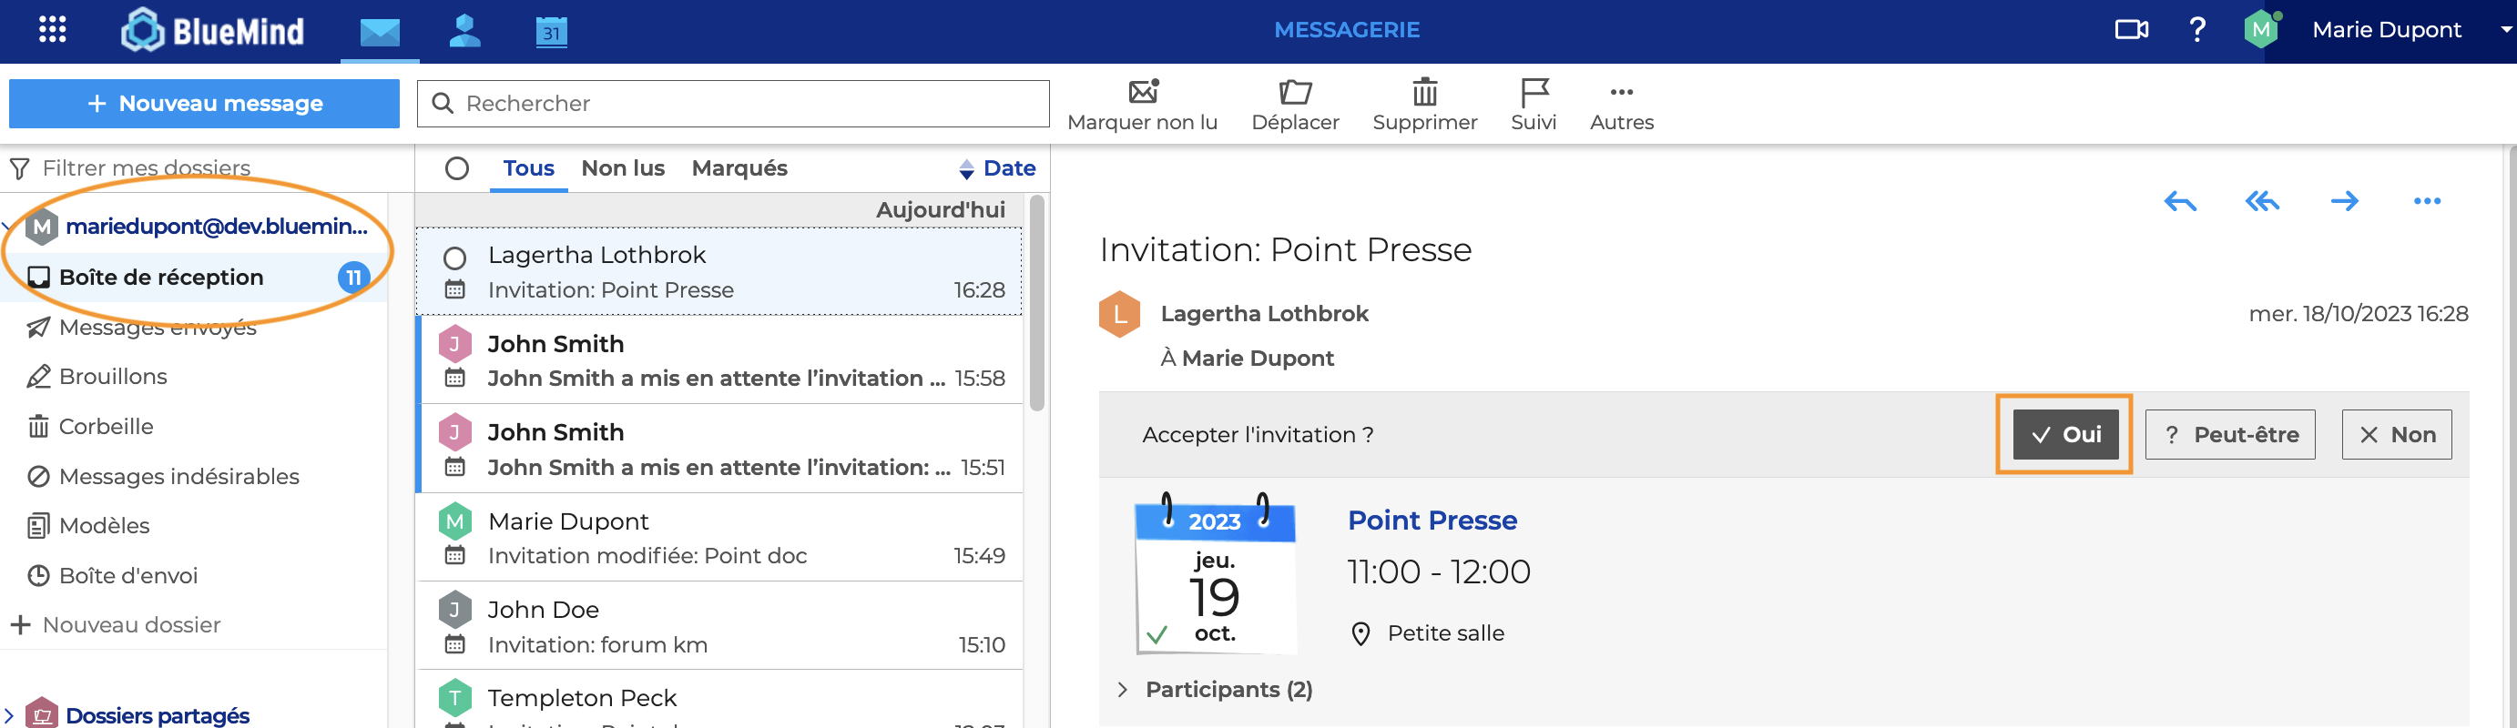Expand the Dossiers partagés tree
Viewport: 2517px width, 728px height.
(9, 715)
